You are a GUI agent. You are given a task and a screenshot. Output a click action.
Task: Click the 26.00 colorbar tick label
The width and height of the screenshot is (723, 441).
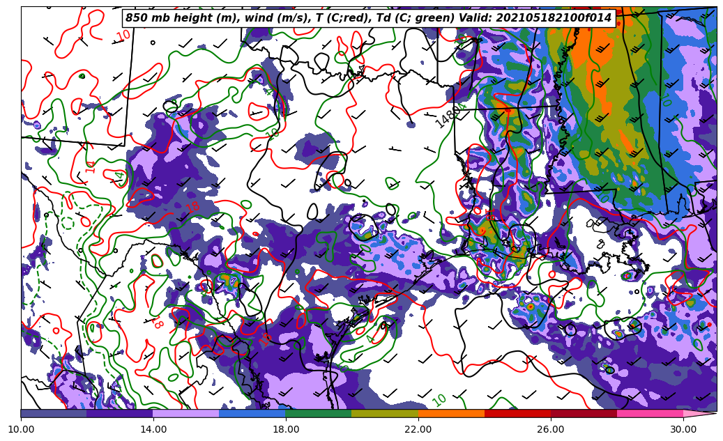tap(551, 429)
